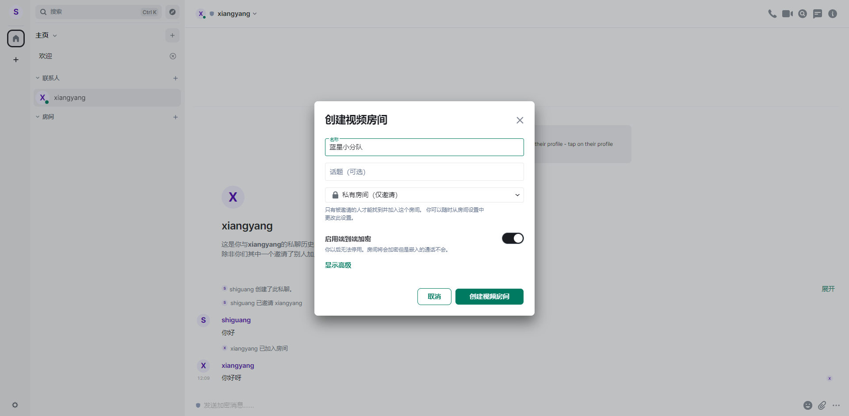This screenshot has height=416, width=849.
Task: Click the 12:09 message timestamp
Action: click(x=203, y=378)
